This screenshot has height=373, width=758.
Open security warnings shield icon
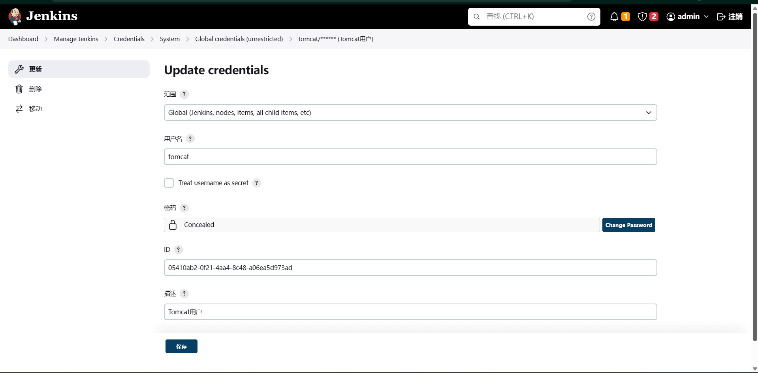pyautogui.click(x=642, y=17)
